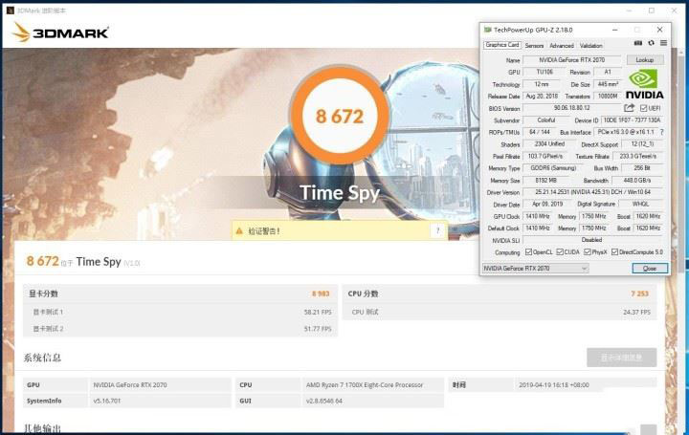Toggle the CUDA checkbox
This screenshot has height=435, width=689.
point(560,252)
